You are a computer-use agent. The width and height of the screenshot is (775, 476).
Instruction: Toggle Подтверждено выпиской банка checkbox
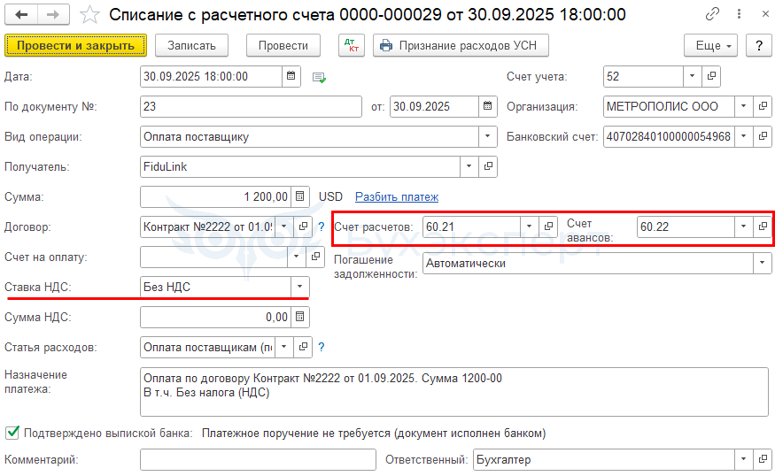[x=12, y=433]
